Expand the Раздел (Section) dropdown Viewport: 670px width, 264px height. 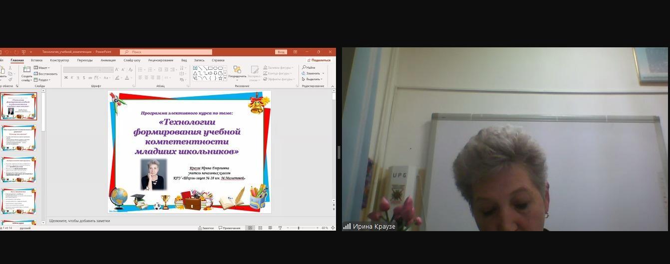coord(43,80)
